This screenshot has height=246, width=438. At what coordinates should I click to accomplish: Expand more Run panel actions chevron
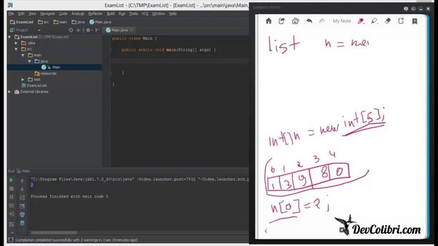(12, 232)
